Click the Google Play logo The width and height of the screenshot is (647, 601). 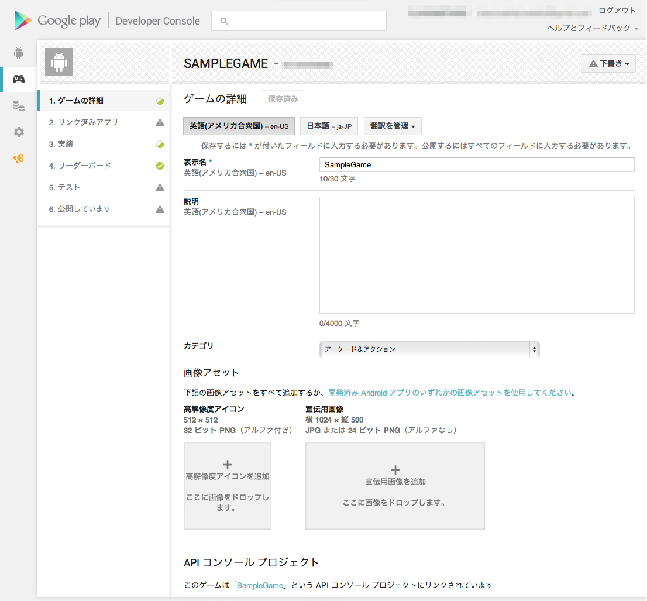coord(57,19)
